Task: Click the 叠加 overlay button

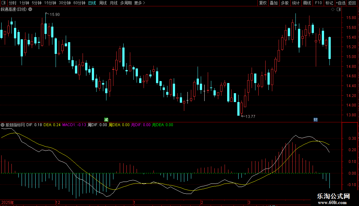Action: coord(274,3)
